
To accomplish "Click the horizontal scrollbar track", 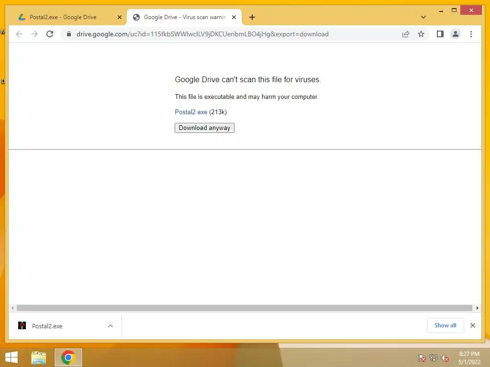I will coord(245,308).
